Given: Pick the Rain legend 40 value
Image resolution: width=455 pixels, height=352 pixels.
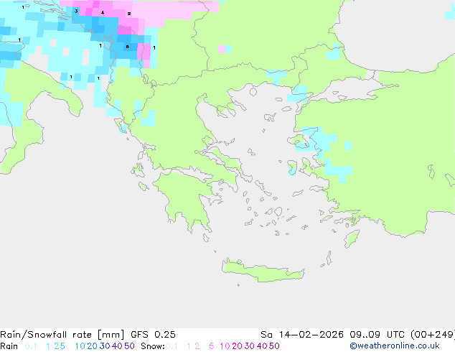Looking at the screenshot, I should coord(117,346).
